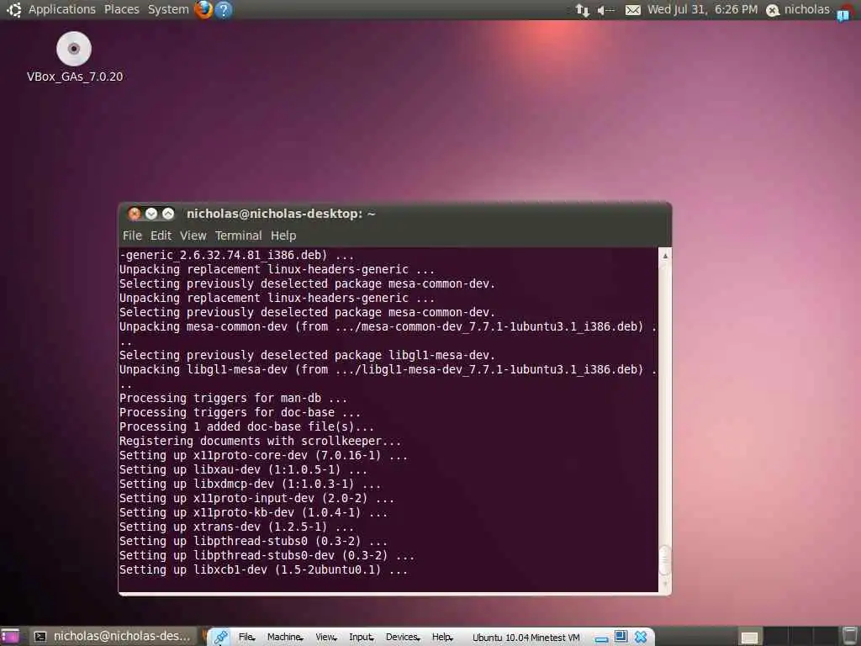Open the nicholas user session menu

coord(806,9)
